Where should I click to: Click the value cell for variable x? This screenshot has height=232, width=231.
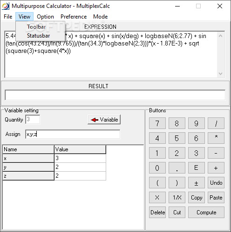(80, 158)
